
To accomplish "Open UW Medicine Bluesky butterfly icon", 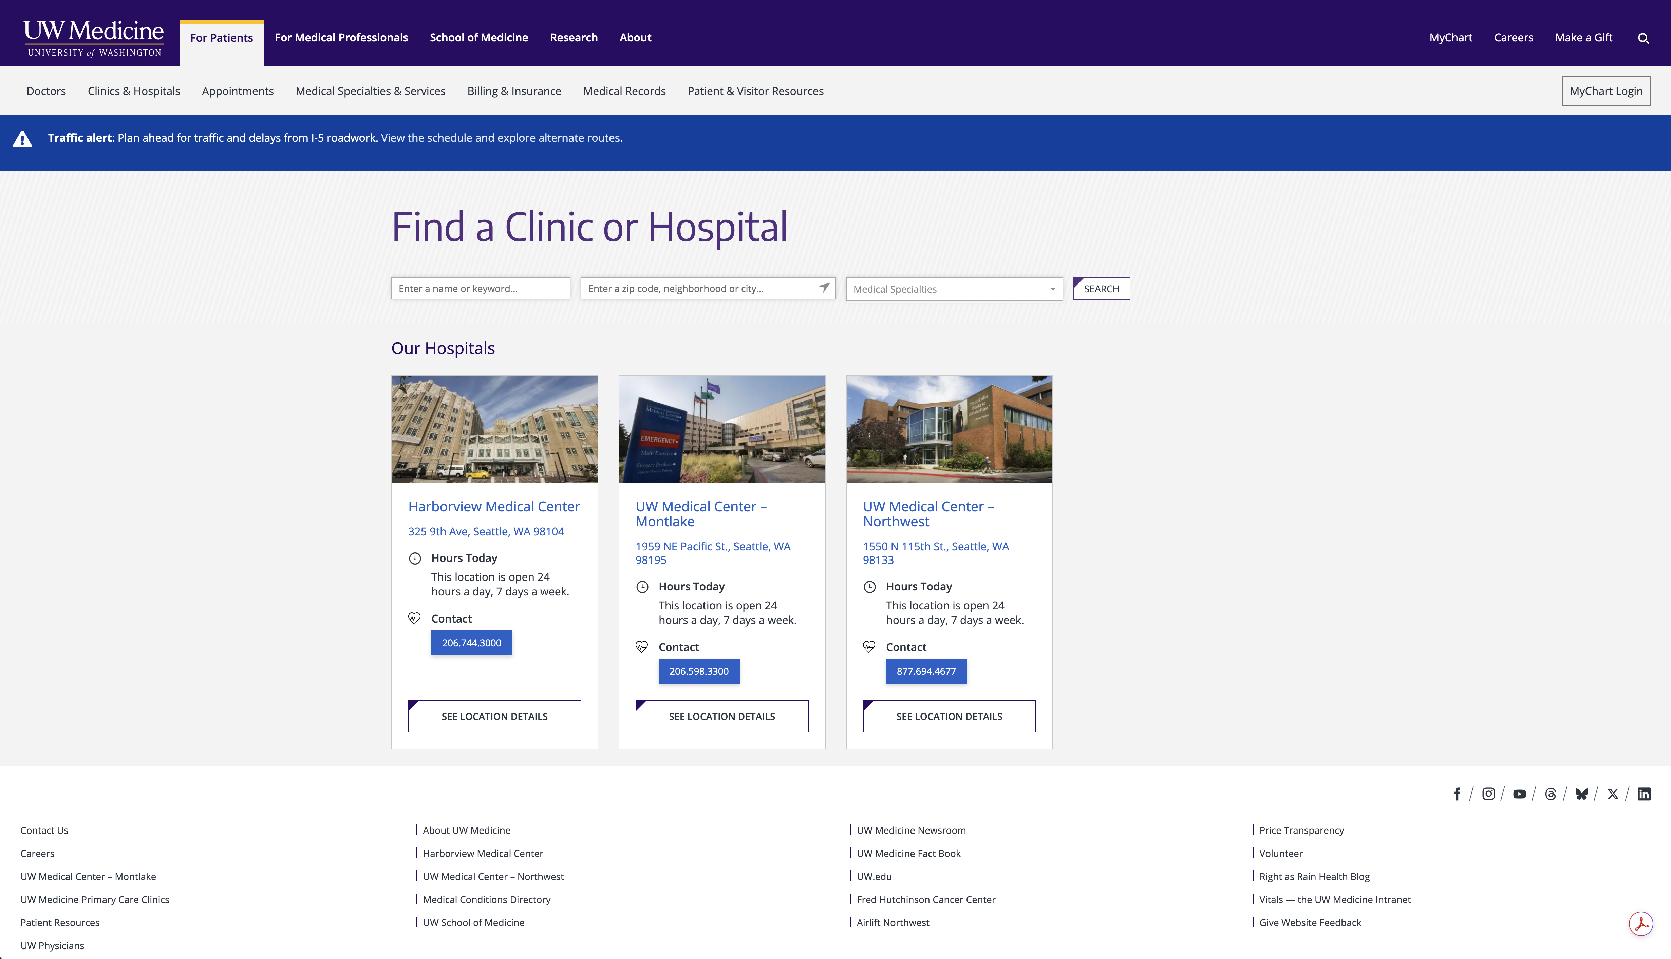I will click(1581, 794).
